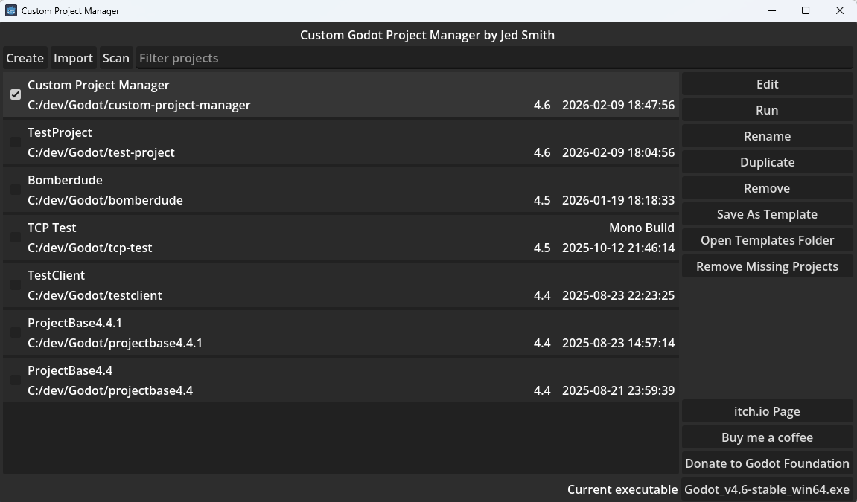The image size is (857, 502).
Task: Edit the selected project
Action: point(767,84)
